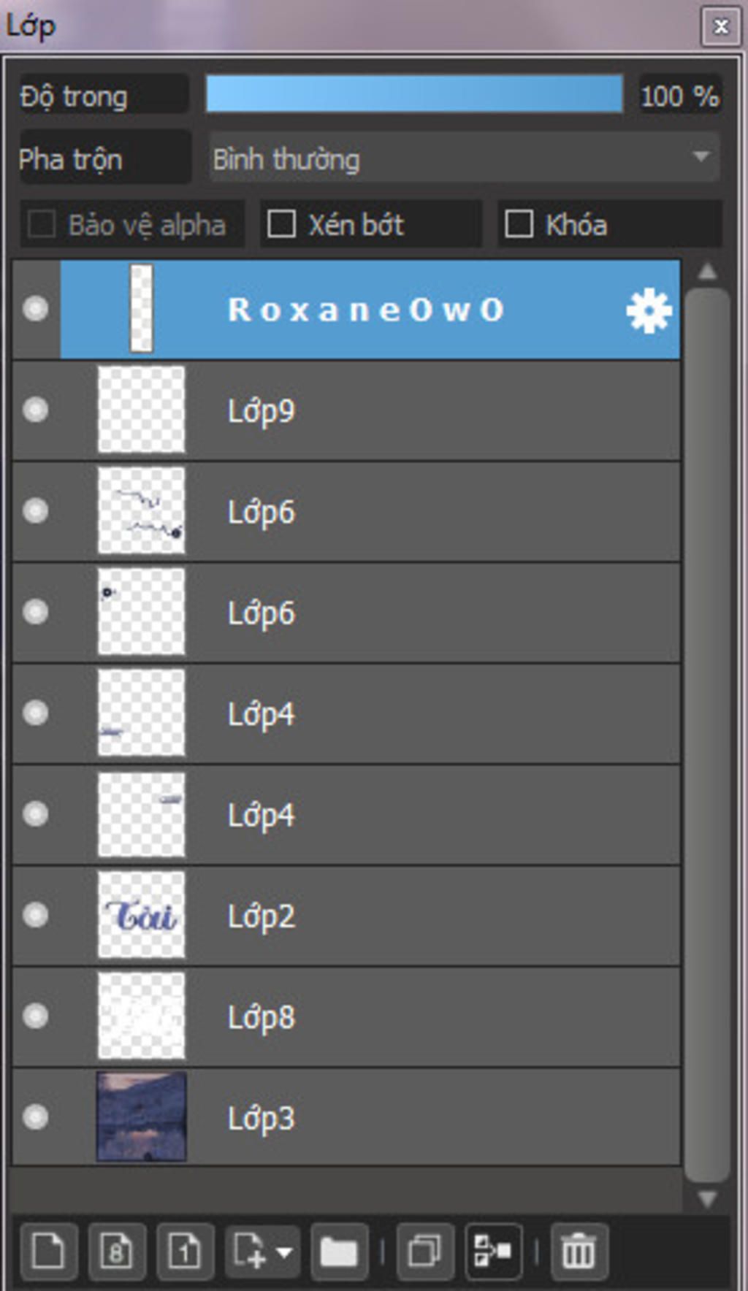Screen dimensions: 748x1291
Task: Merge the layer down
Action: point(493,1252)
